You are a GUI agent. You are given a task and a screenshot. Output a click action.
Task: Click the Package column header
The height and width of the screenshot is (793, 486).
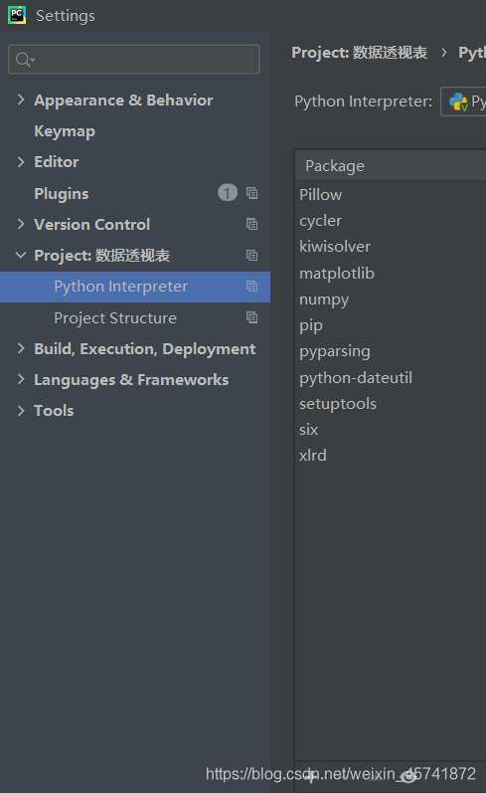[x=390, y=166]
